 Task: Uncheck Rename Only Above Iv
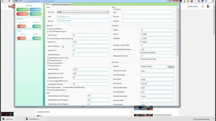pos(48,63)
